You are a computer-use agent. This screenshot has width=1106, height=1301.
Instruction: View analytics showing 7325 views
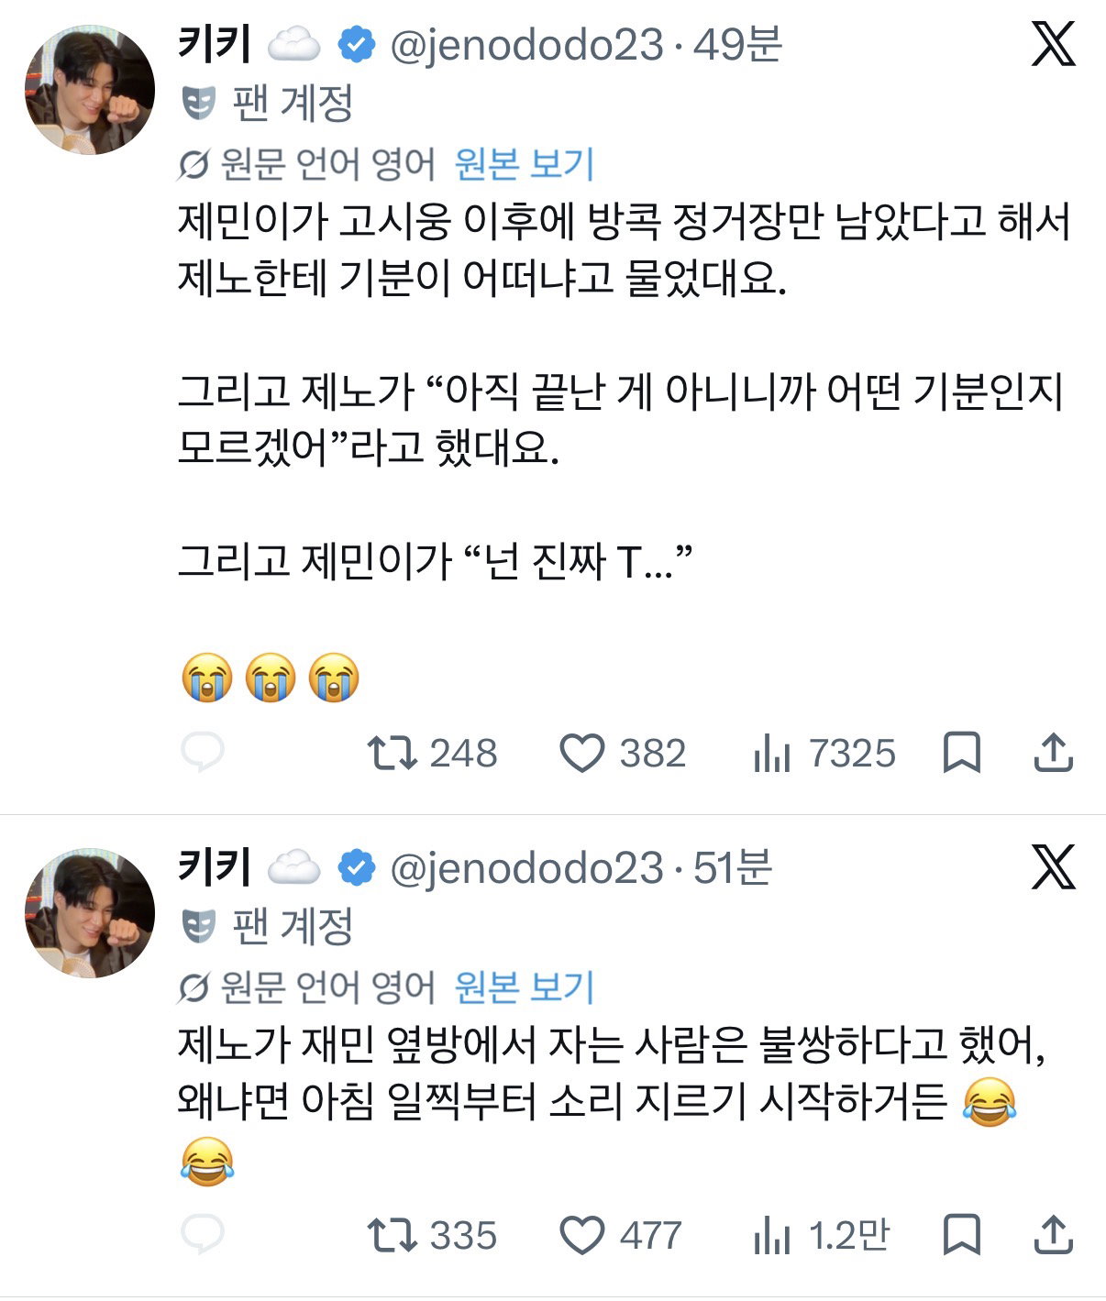tap(824, 754)
